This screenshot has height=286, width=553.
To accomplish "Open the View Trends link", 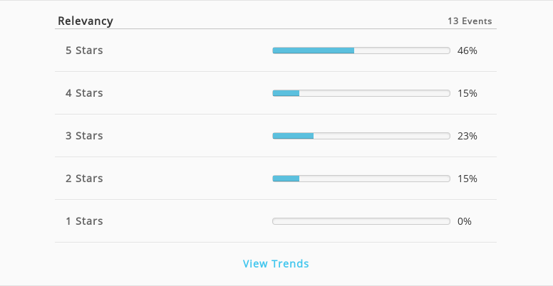I will (x=276, y=263).
